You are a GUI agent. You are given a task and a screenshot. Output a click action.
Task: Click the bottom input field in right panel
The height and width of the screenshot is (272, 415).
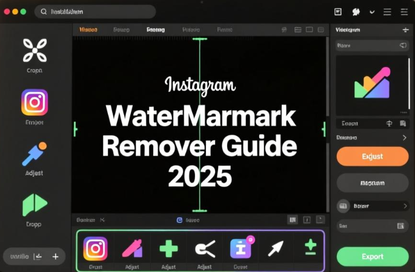[x=372, y=226]
